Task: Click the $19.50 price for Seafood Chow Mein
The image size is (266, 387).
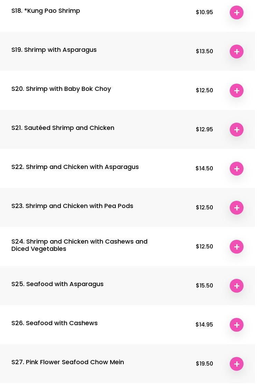Action: click(205, 364)
